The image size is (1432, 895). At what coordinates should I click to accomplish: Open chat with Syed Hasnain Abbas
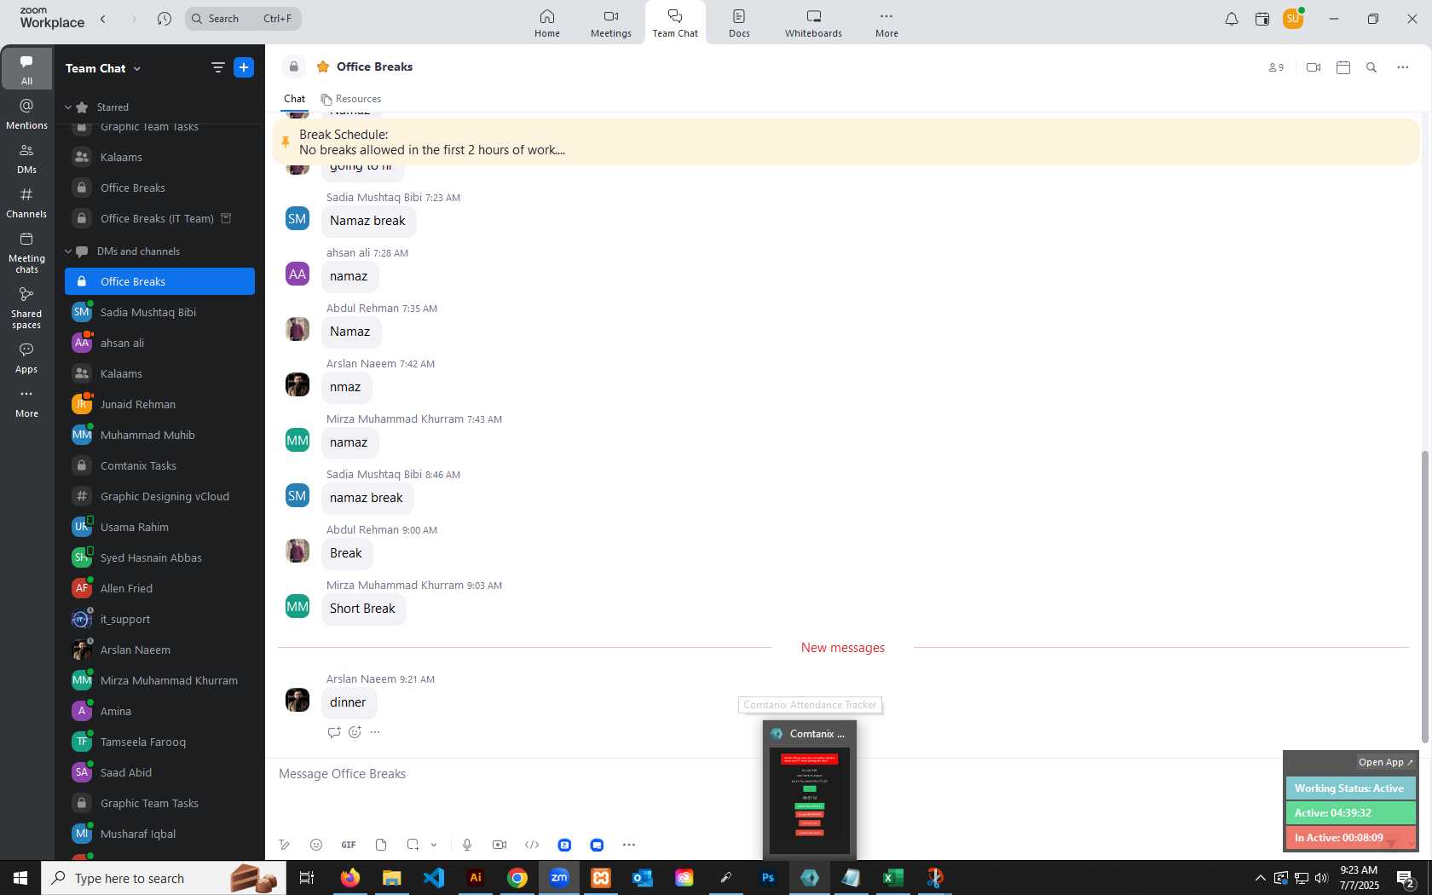[159, 557]
